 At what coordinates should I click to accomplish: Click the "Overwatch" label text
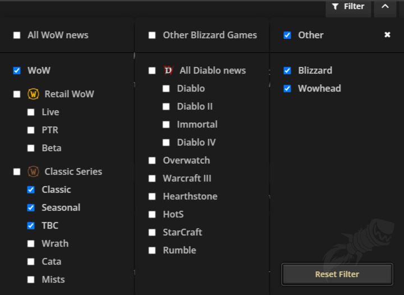click(x=186, y=160)
